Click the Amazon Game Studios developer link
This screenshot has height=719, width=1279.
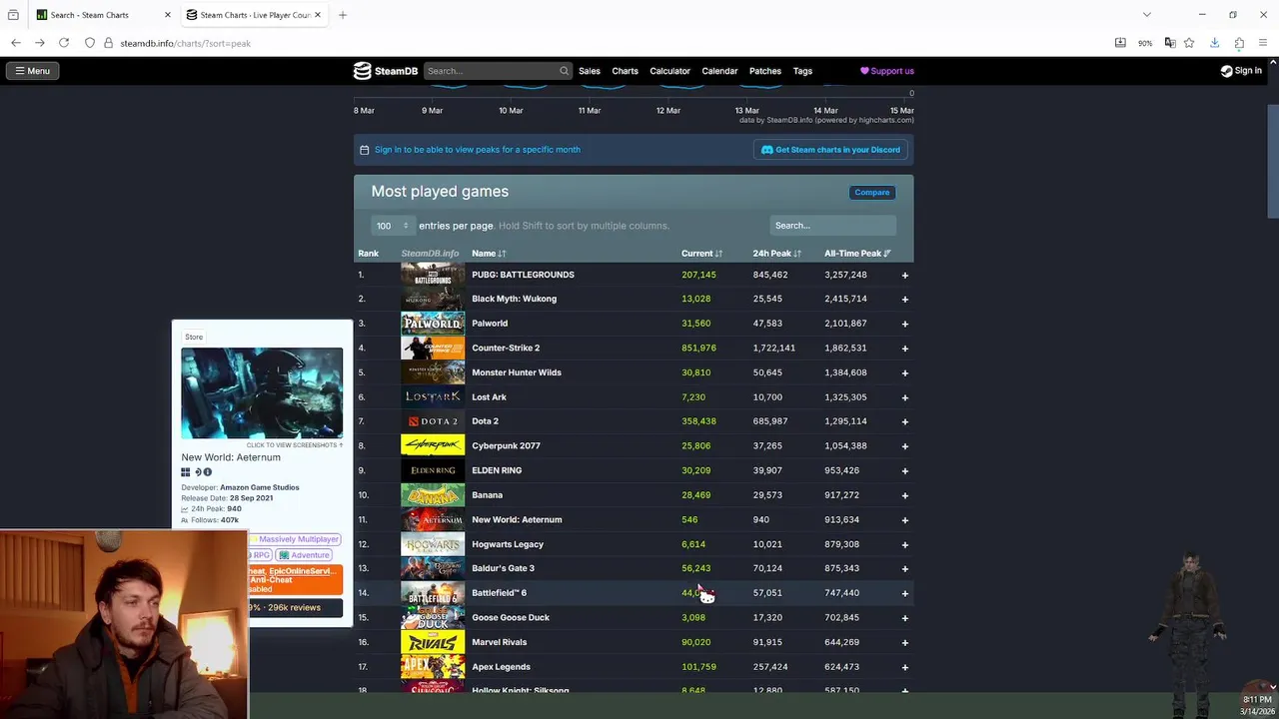click(259, 487)
